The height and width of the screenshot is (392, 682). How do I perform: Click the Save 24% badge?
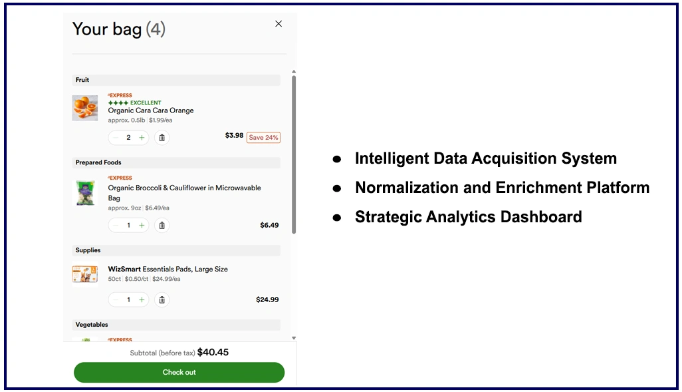[263, 138]
